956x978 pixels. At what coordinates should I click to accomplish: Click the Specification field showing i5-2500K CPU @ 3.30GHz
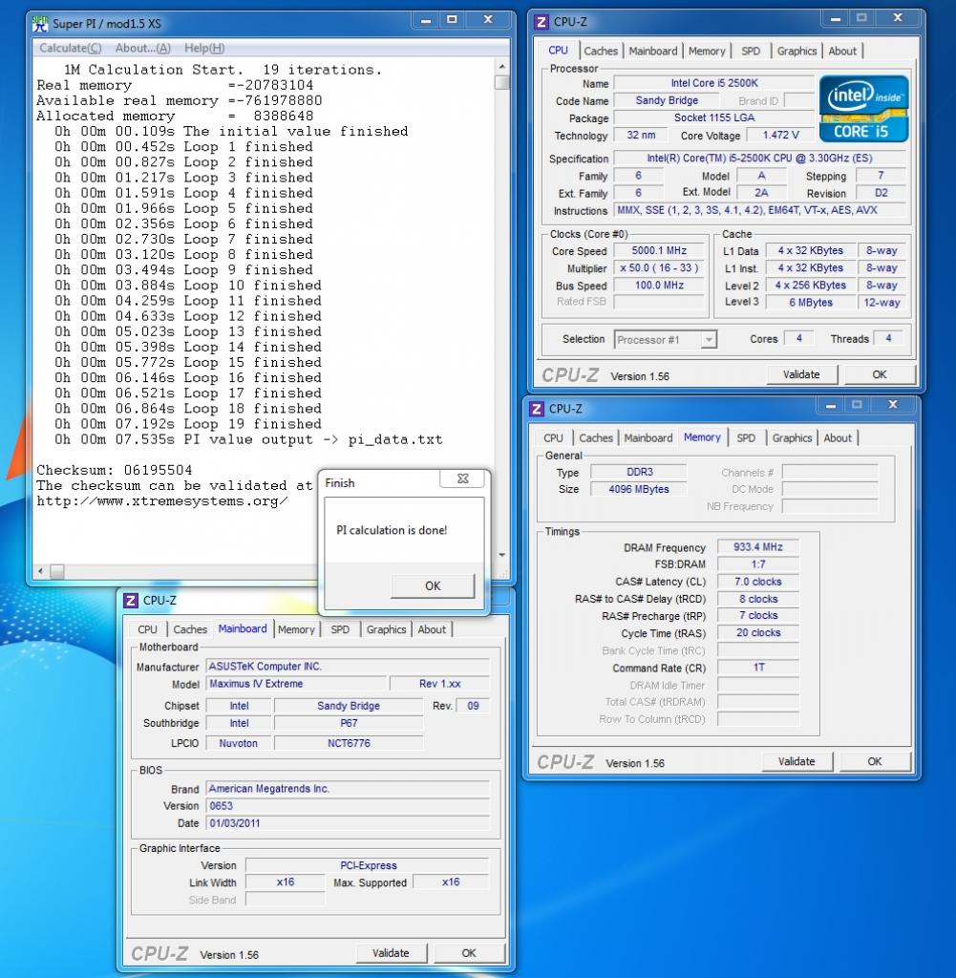(x=759, y=159)
